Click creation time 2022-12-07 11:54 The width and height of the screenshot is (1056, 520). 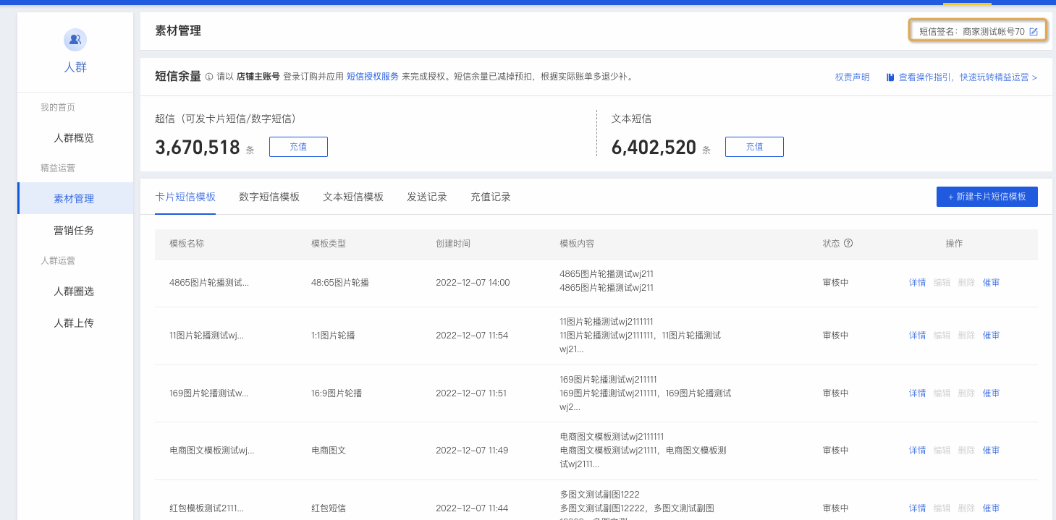(x=472, y=336)
